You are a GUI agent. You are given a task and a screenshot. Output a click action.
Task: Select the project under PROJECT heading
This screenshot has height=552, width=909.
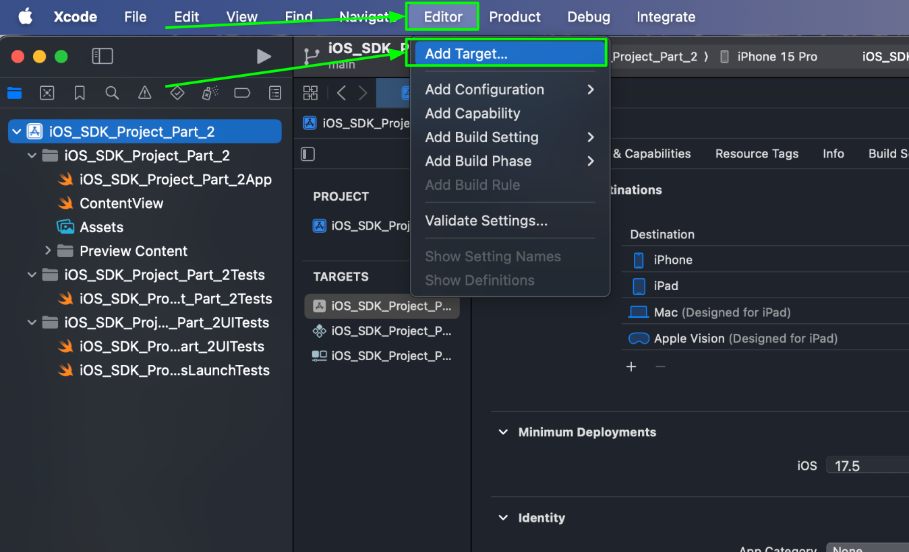361,226
